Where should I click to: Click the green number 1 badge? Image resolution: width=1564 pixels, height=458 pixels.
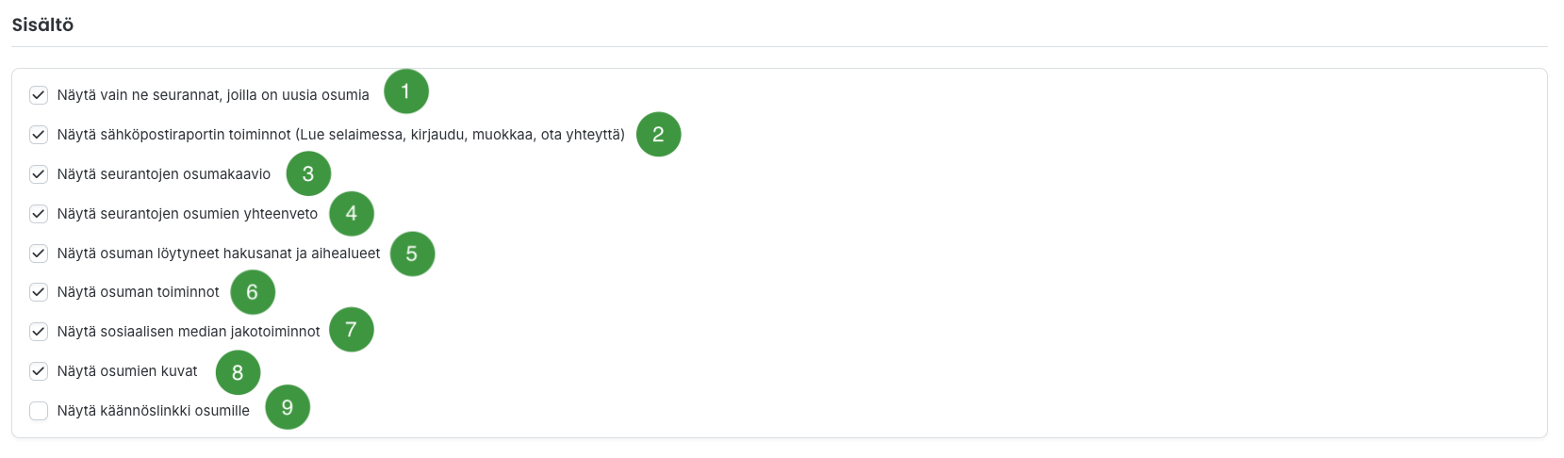(405, 91)
